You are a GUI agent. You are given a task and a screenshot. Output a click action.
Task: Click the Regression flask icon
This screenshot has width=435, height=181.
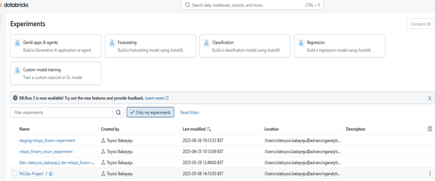[301, 43]
